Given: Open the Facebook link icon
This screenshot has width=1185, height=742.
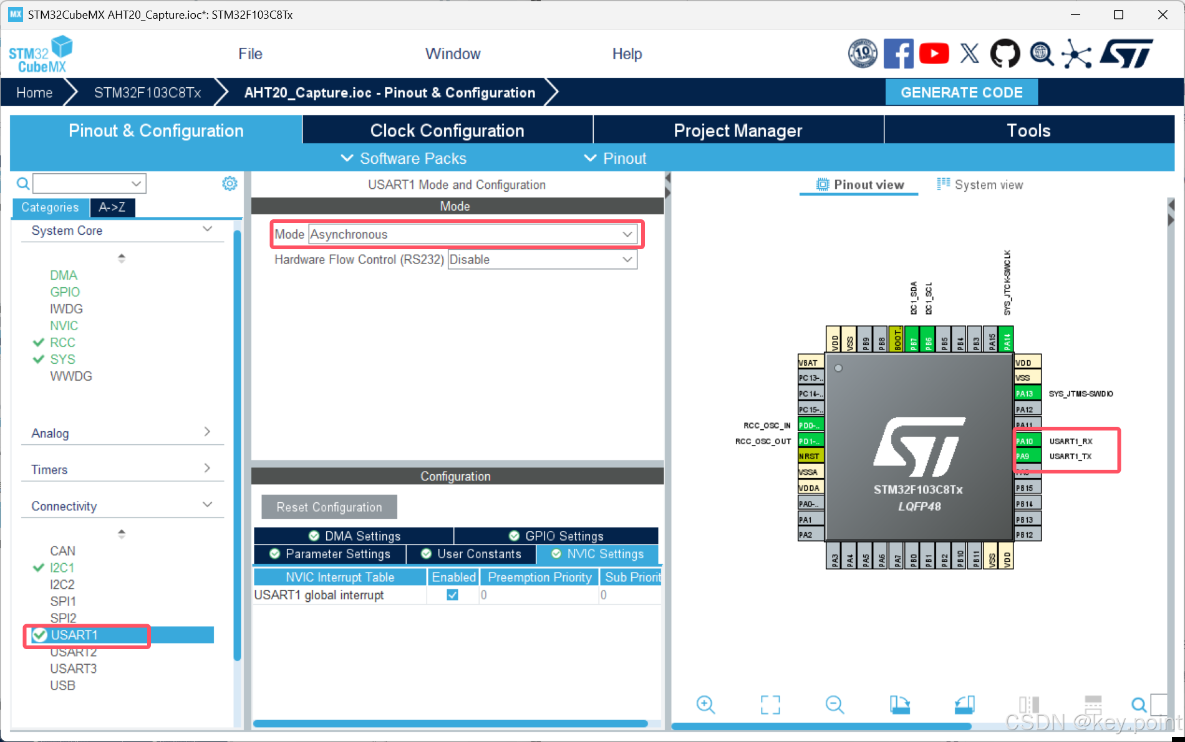Looking at the screenshot, I should (898, 54).
